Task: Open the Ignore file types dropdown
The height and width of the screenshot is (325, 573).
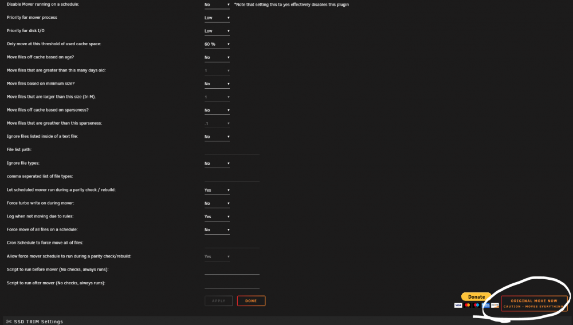Action: 217,164
